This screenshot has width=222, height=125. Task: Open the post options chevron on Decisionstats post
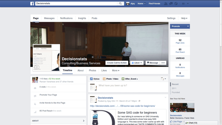pyautogui.click(x=165, y=97)
